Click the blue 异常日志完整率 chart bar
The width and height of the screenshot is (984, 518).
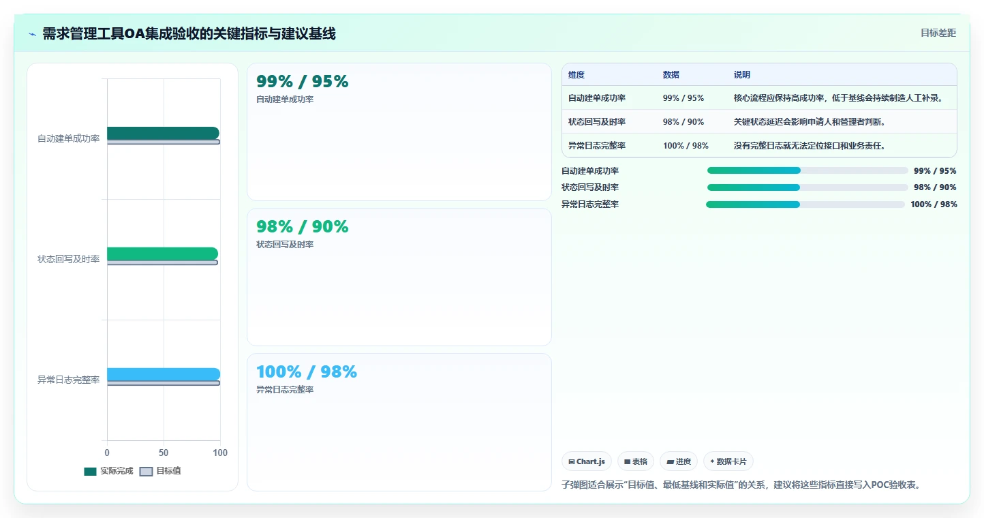[x=164, y=374]
